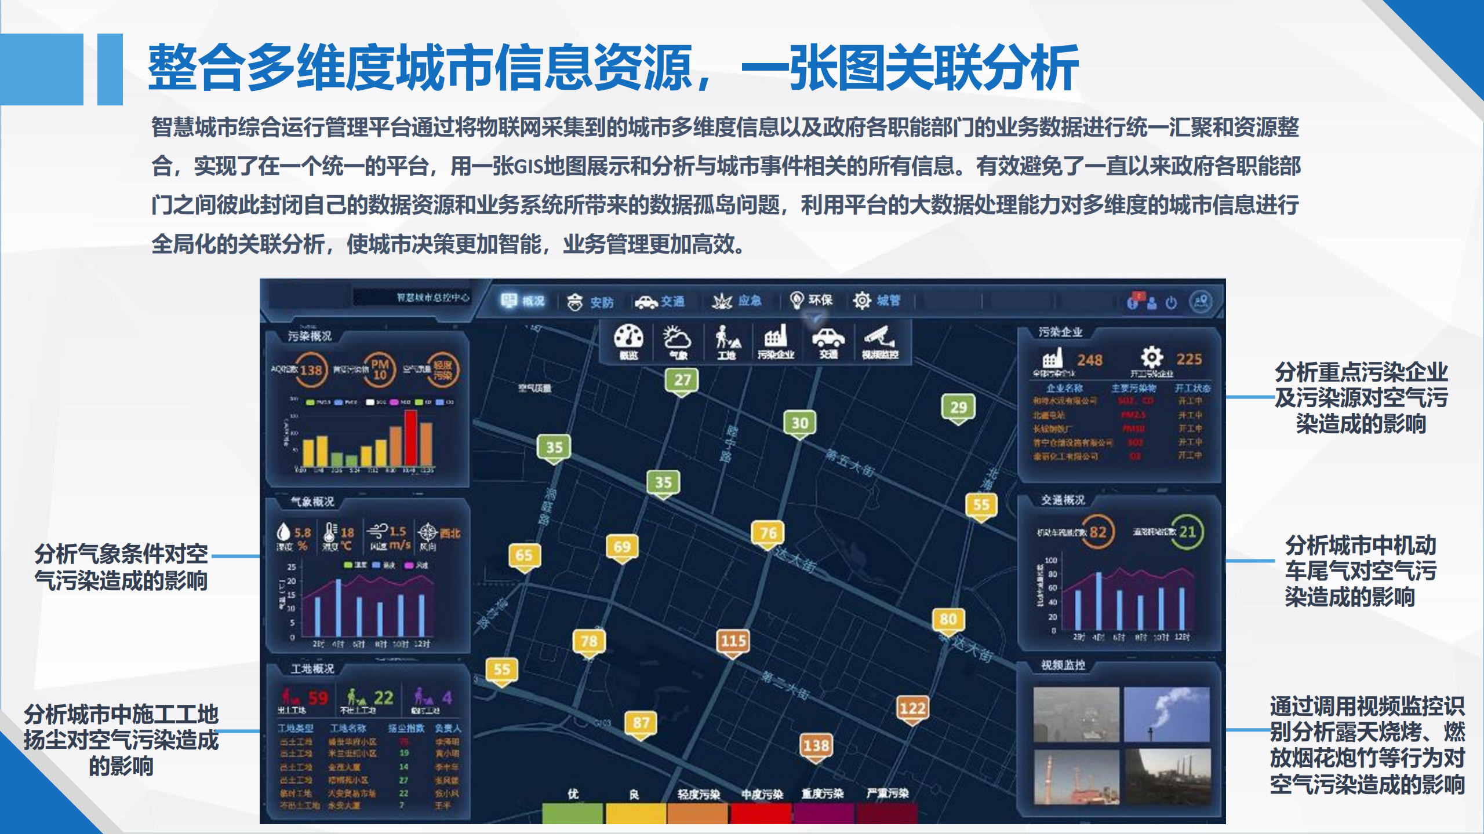
Task: Open the white smoke plume video thumbnail
Action: 1167,714
